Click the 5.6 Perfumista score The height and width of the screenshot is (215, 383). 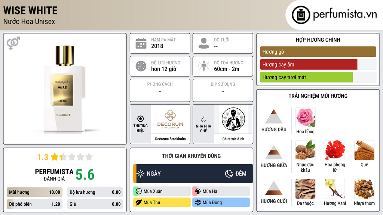click(x=85, y=175)
